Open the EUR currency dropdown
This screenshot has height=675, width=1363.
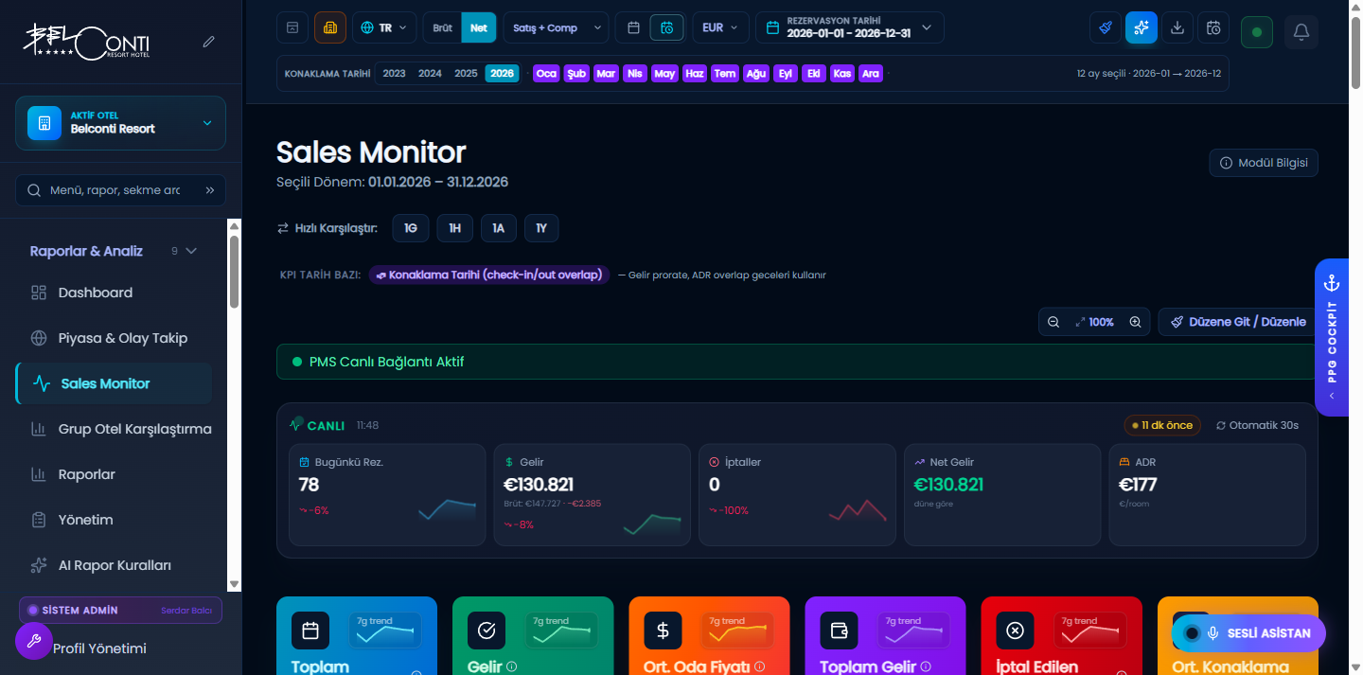(720, 27)
